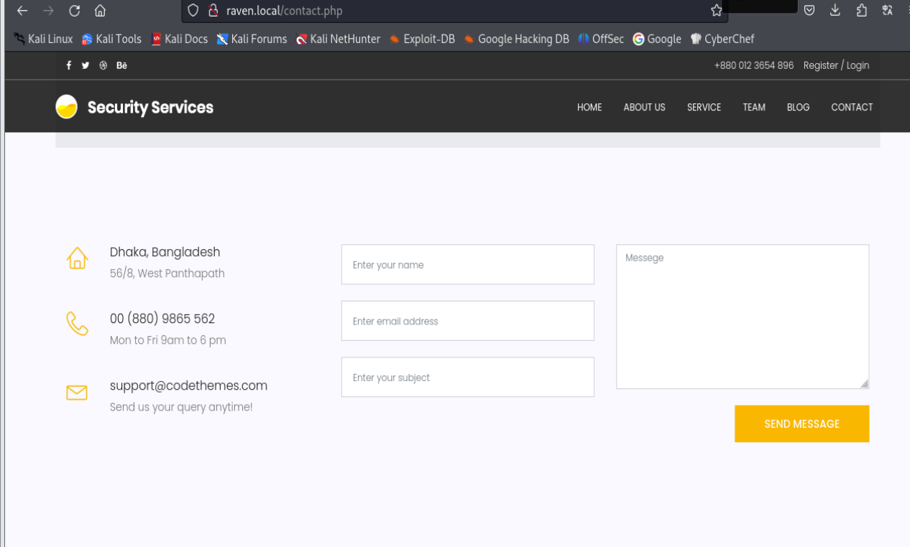Click the Behance icon in top bar
Viewport: 910px width, 547px height.
click(x=121, y=65)
